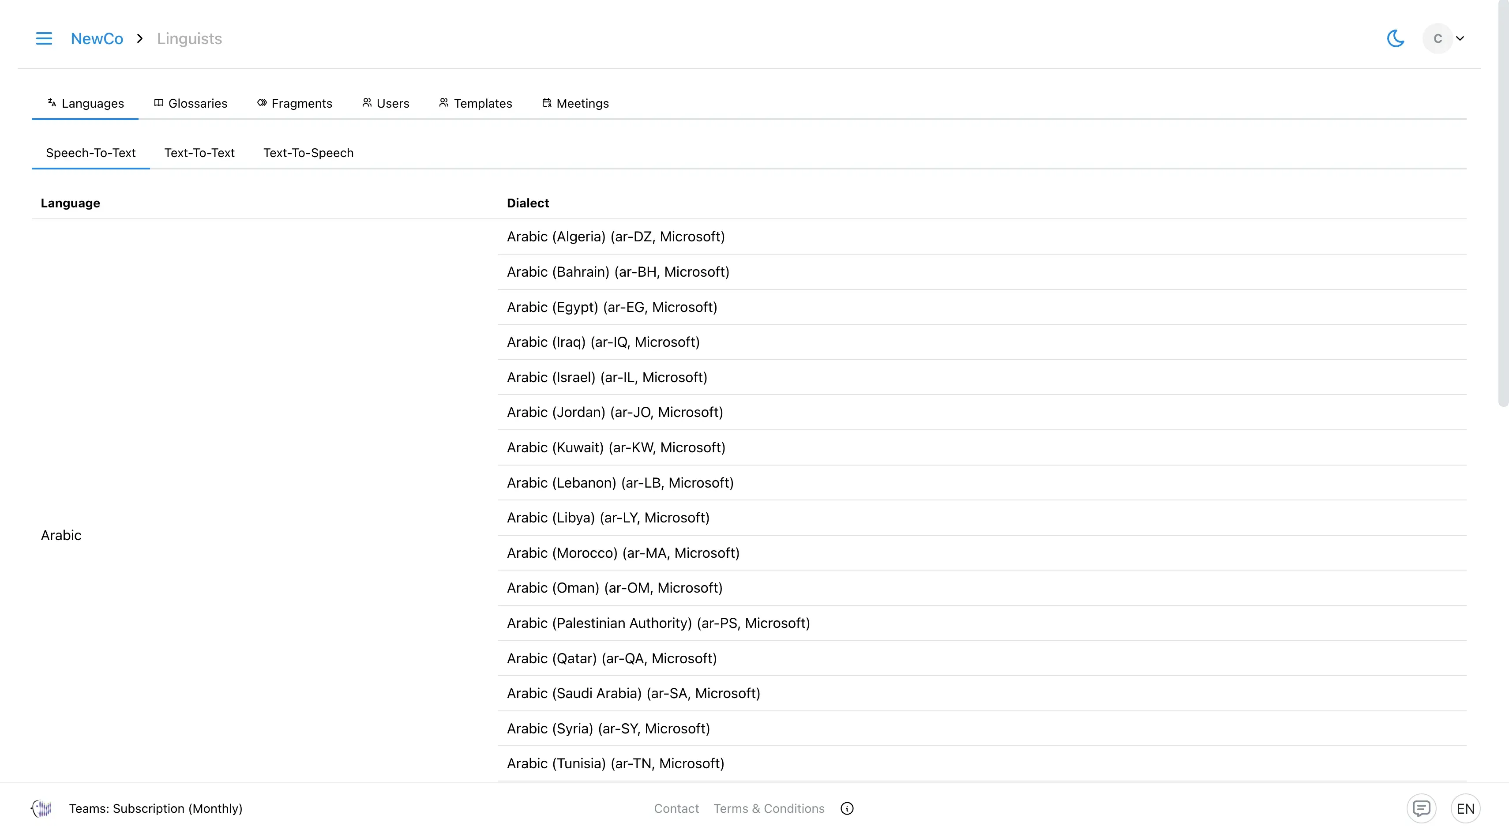Open the hamburger navigation menu
This screenshot has height=834, width=1509.
point(44,39)
